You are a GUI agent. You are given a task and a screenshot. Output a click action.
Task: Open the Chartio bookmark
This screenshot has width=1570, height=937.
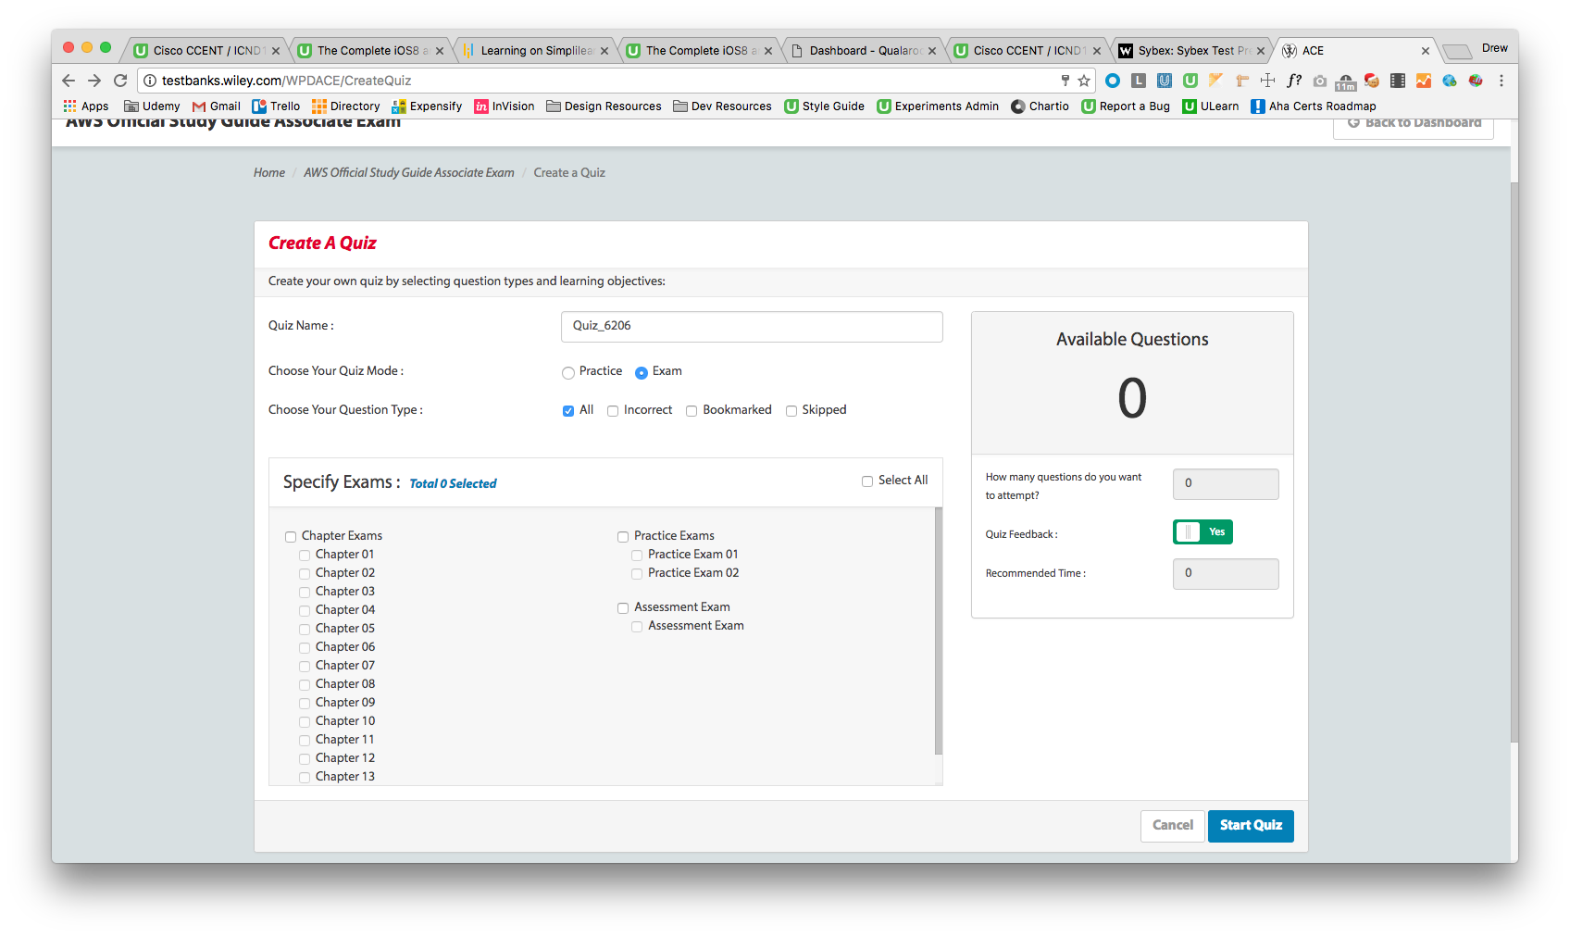(1040, 106)
